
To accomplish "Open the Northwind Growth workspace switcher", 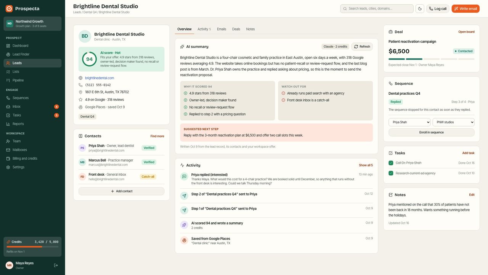I will click(x=32, y=24).
